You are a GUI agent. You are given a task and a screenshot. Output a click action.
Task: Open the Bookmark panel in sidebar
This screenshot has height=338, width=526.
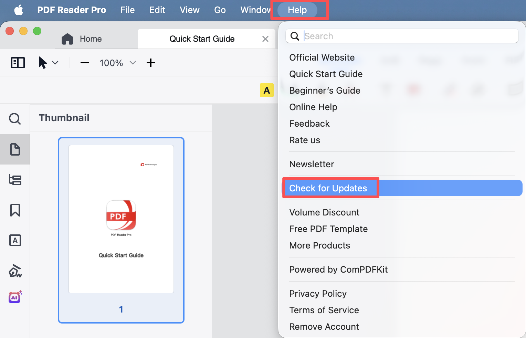(15, 210)
